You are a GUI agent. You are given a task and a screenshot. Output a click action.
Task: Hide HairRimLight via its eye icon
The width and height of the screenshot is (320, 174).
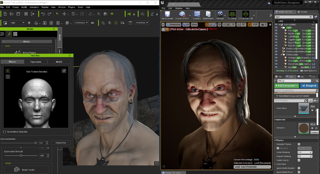(x=276, y=34)
